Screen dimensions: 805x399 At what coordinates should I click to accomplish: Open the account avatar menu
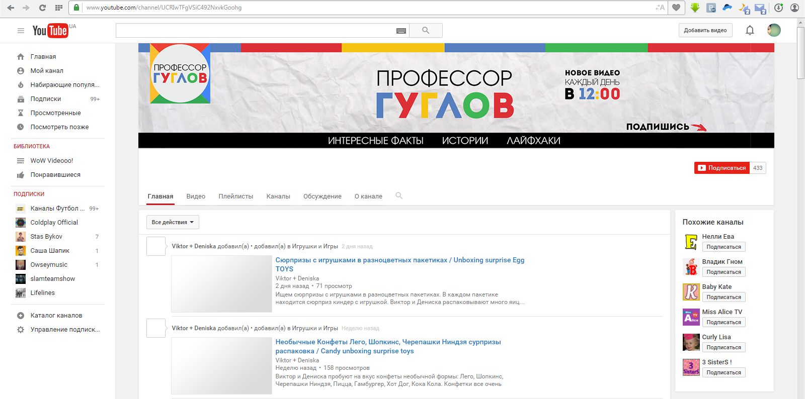(x=774, y=30)
